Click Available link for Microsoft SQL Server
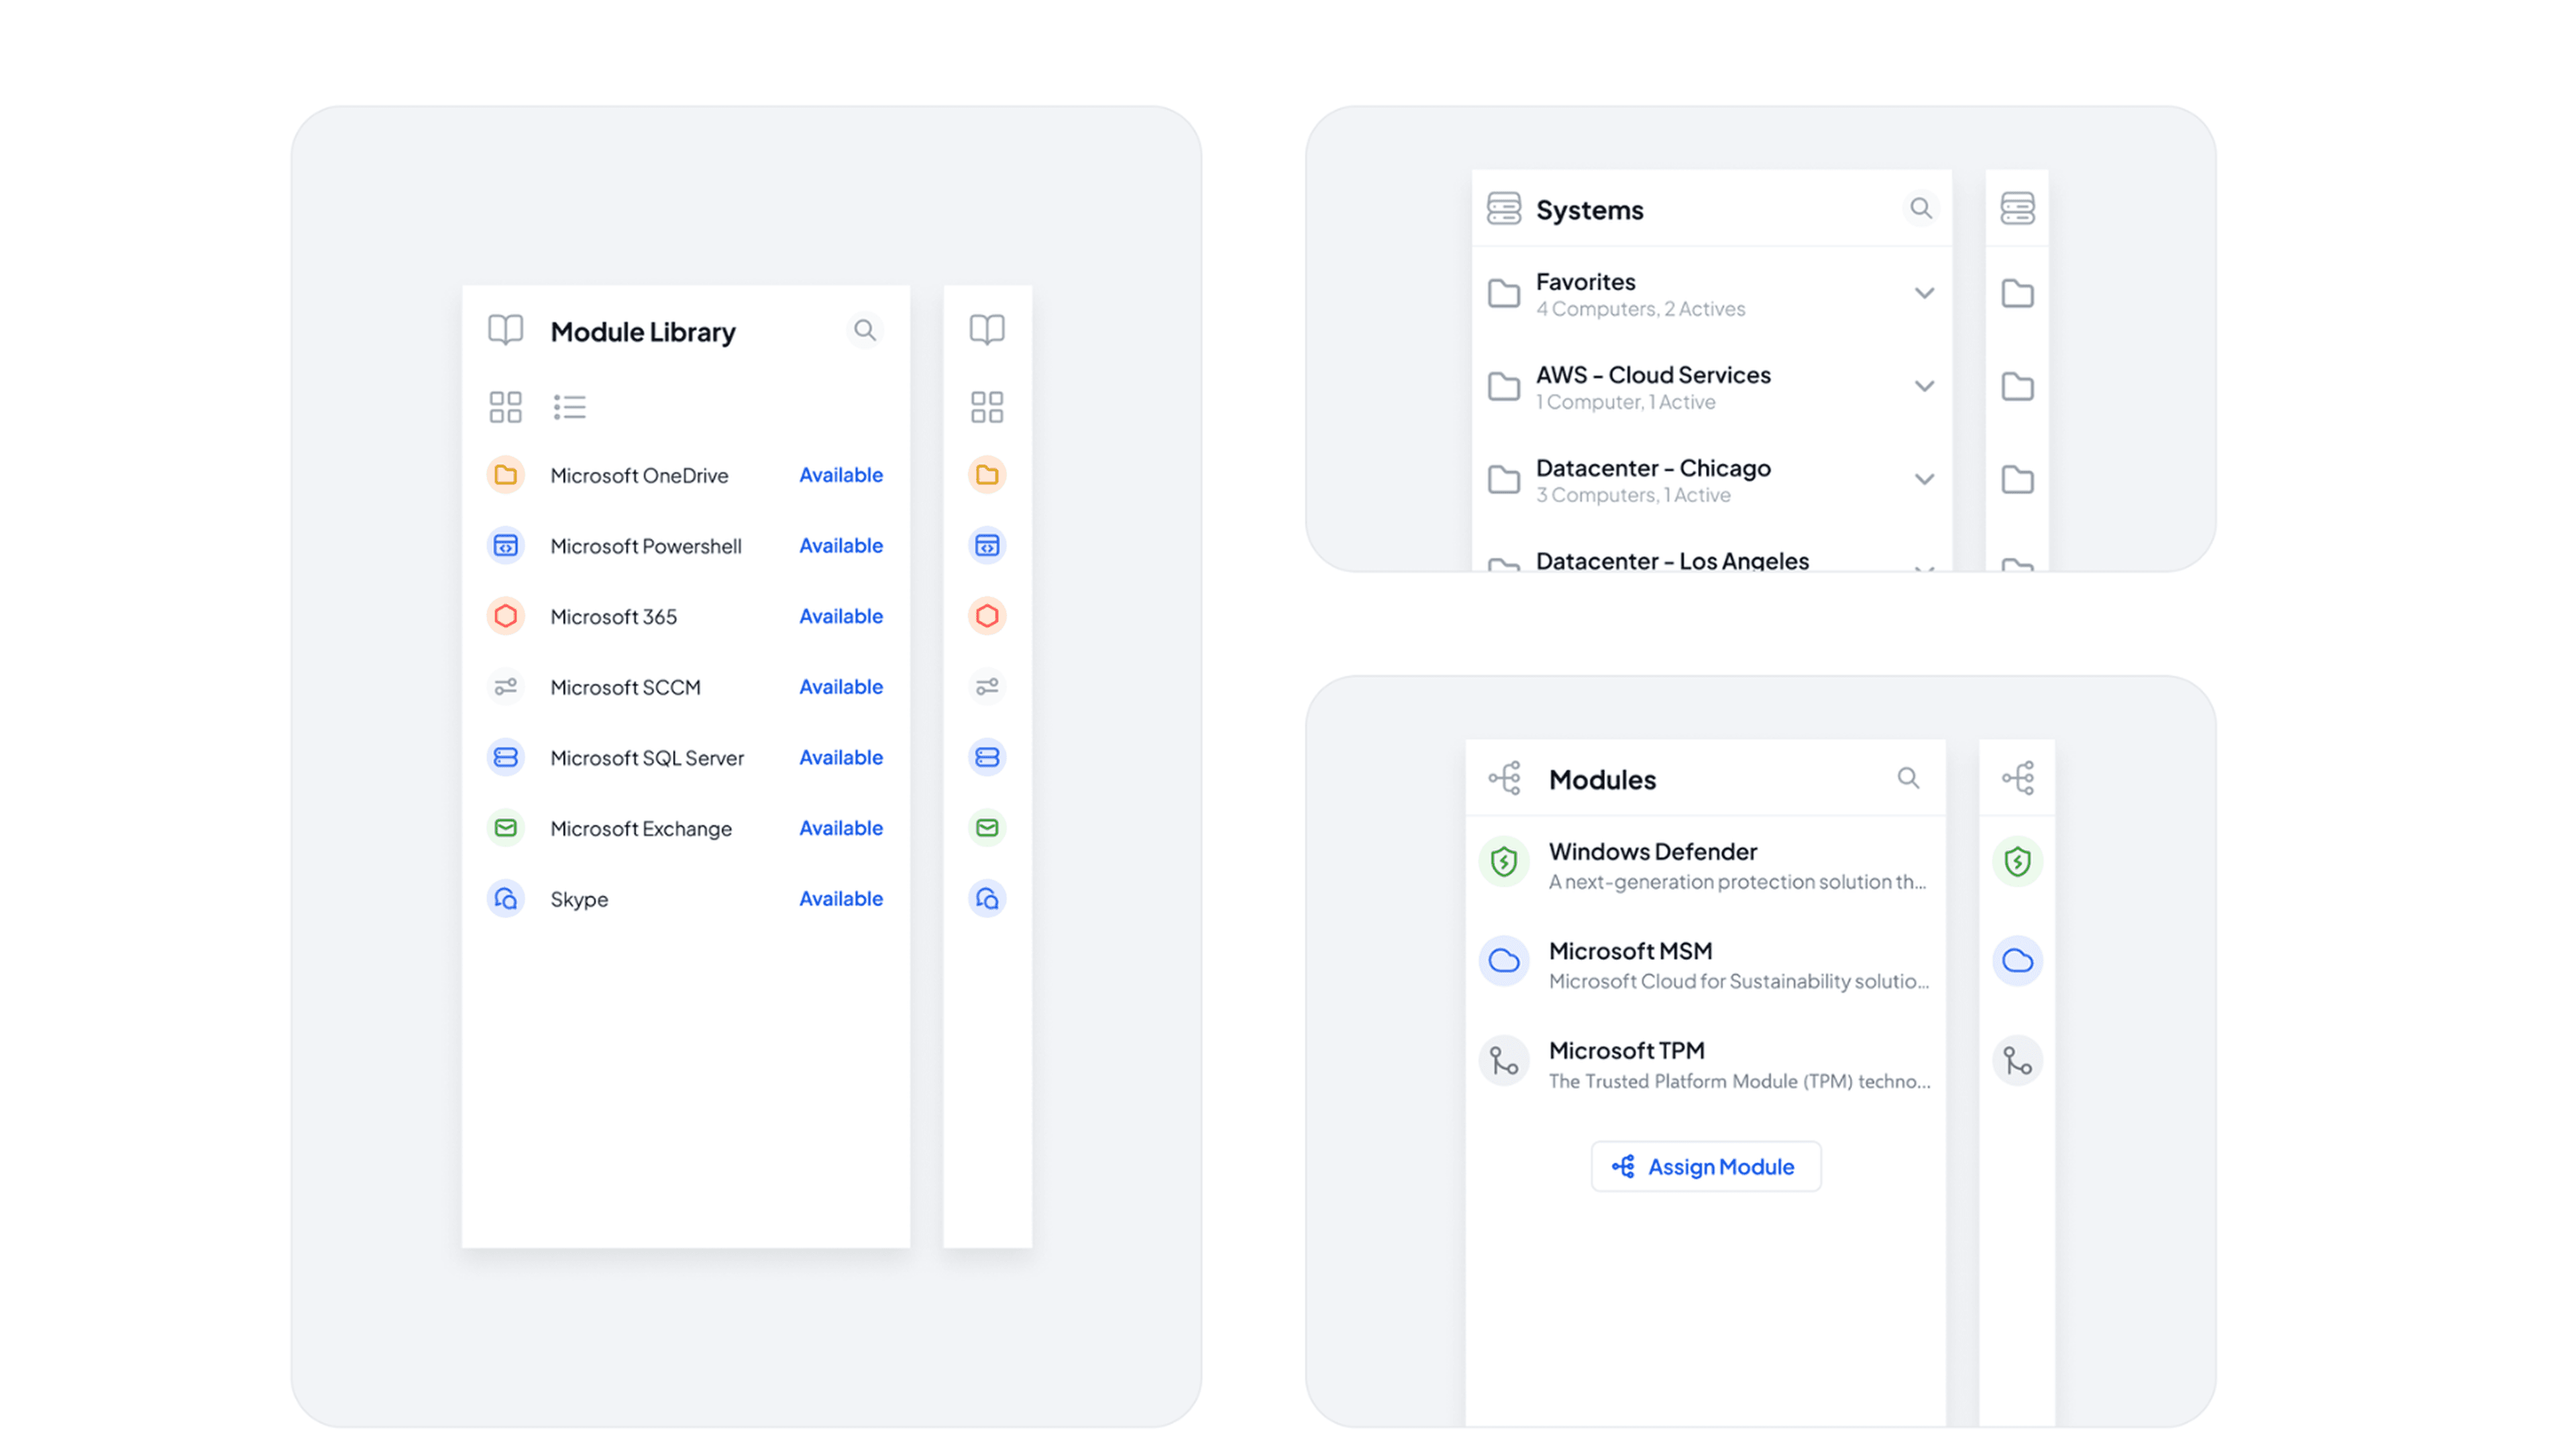The height and width of the screenshot is (1449, 2576). [x=841, y=758]
